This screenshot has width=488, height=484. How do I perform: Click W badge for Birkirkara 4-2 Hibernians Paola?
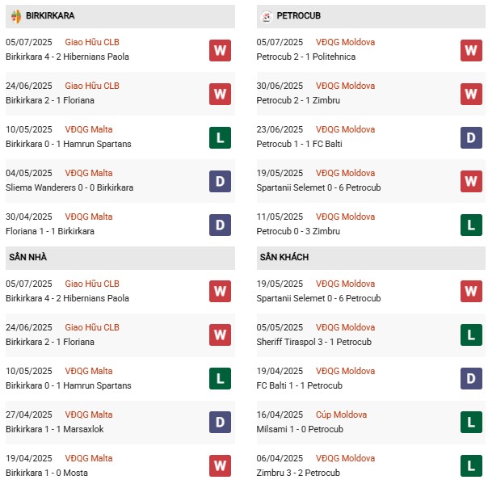(219, 50)
